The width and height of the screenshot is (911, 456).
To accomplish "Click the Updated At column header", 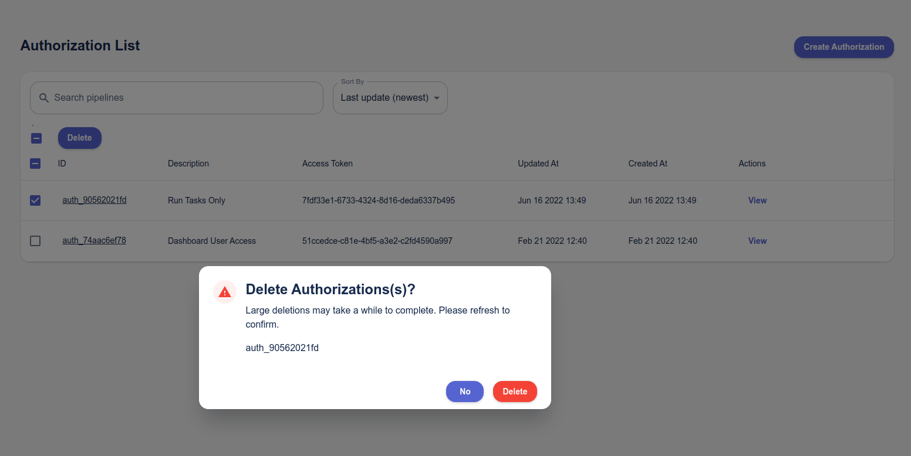I will (x=538, y=164).
